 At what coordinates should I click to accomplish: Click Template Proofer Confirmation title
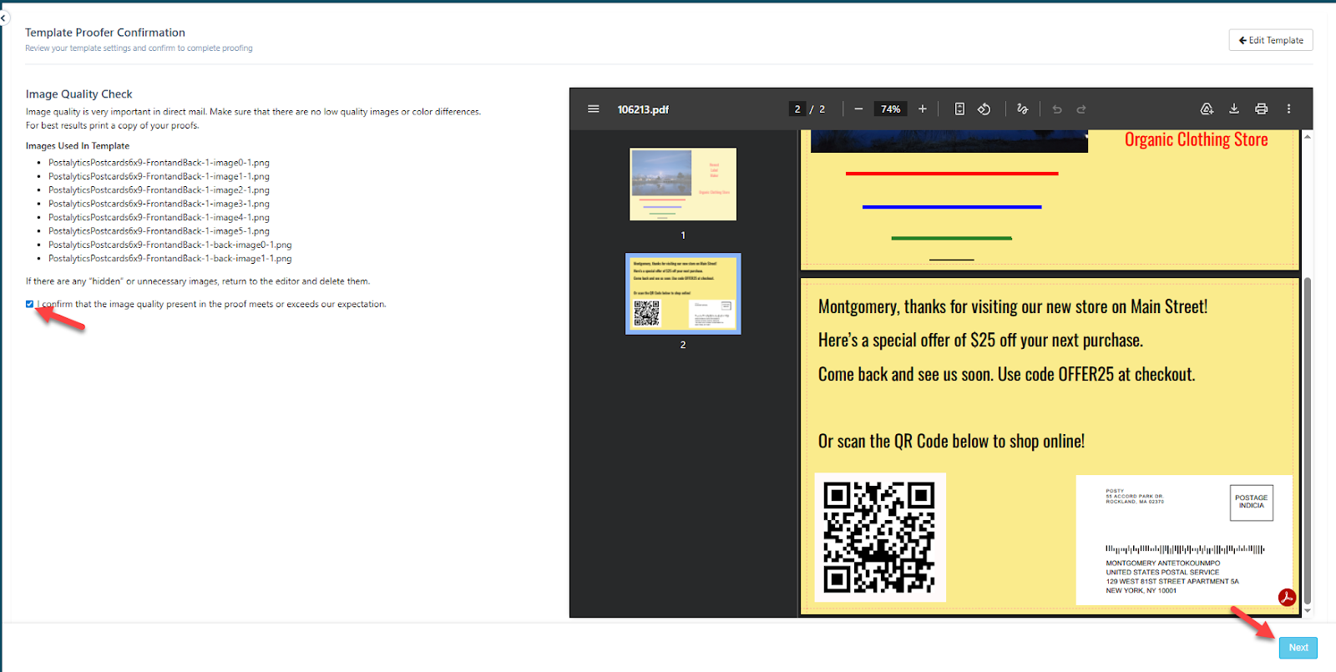(105, 33)
